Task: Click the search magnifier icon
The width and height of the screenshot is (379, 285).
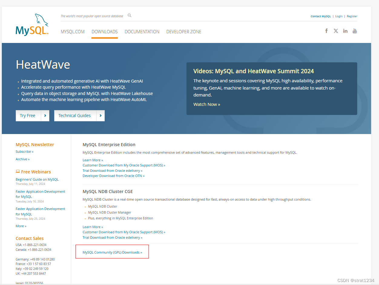Action: 130,15
